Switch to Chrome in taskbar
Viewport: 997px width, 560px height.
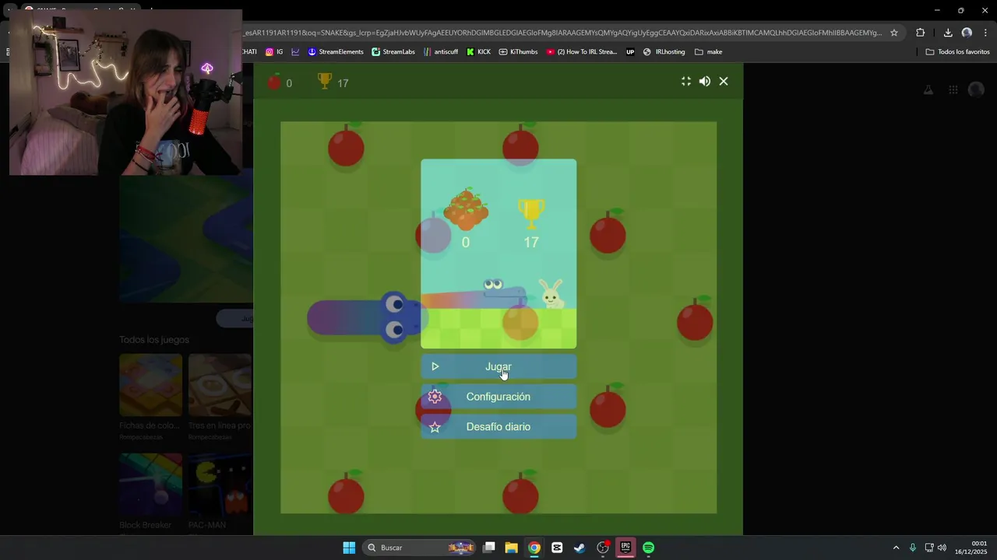[534, 548]
